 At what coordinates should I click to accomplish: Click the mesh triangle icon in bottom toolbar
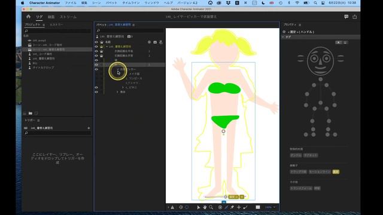tap(172, 207)
